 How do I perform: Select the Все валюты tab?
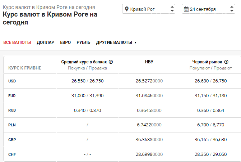17,42
